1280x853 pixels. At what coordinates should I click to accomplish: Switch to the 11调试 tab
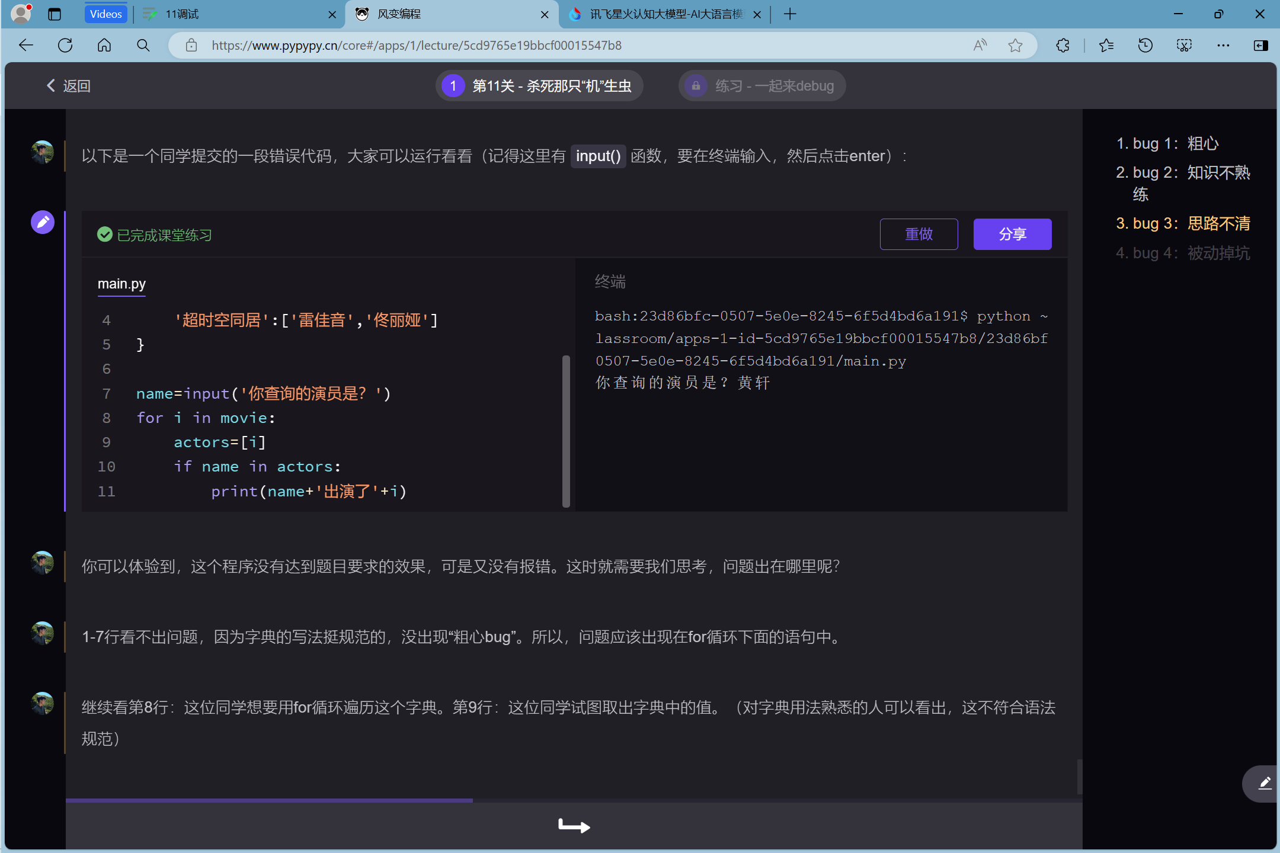pyautogui.click(x=237, y=14)
